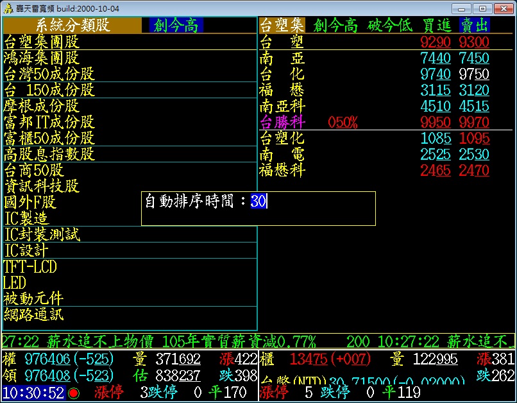Select the 台勝科 stock row
This screenshot has height=403, width=517.
[283, 122]
